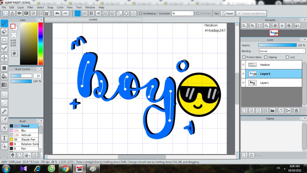
Task: Enable the Clipping checkbox
Action: click(266, 57)
